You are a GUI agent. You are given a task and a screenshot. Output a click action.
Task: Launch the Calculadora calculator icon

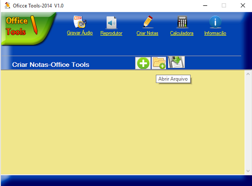click(182, 22)
